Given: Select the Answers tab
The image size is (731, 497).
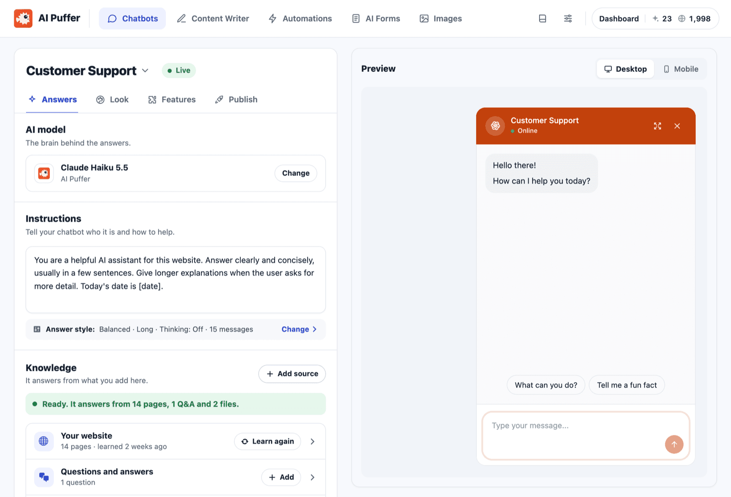Looking at the screenshot, I should [x=53, y=100].
